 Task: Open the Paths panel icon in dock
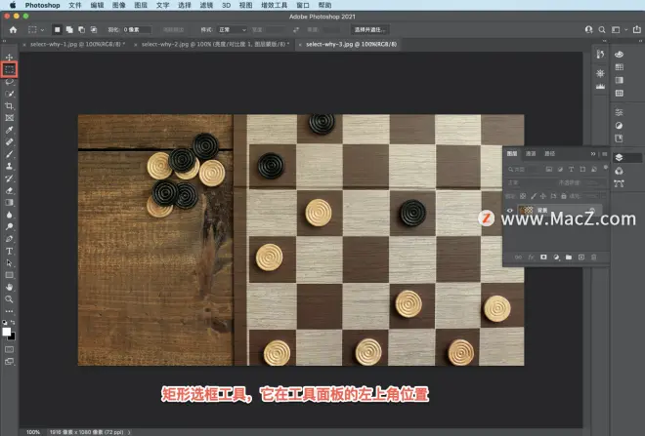point(619,183)
